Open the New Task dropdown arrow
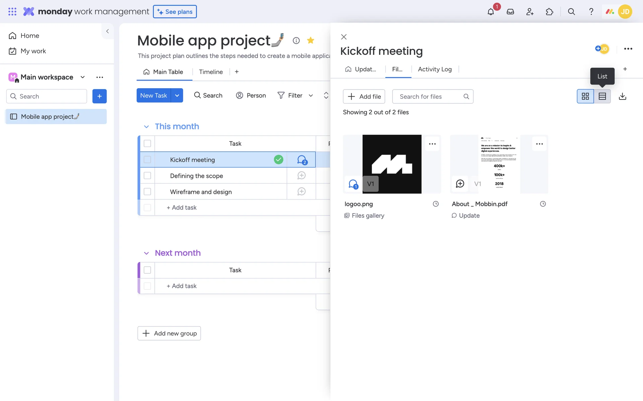 tap(177, 96)
